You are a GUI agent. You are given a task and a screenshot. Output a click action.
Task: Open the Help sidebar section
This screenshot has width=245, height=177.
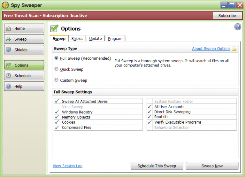(24, 86)
